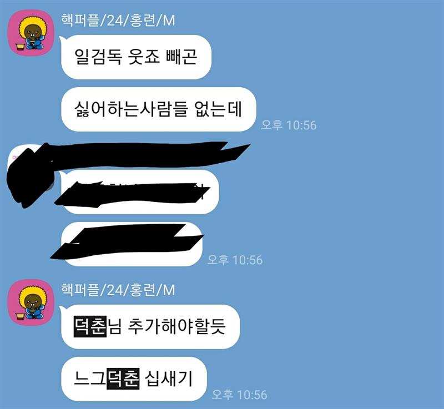Open the lower 핵퍼플/24/홍련/M profile avatar

(x=31, y=302)
